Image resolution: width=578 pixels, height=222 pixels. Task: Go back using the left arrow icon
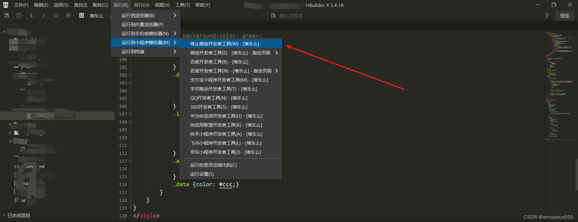pyautogui.click(x=31, y=15)
